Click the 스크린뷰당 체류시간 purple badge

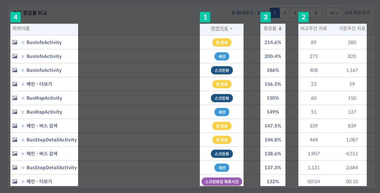tap(222, 182)
